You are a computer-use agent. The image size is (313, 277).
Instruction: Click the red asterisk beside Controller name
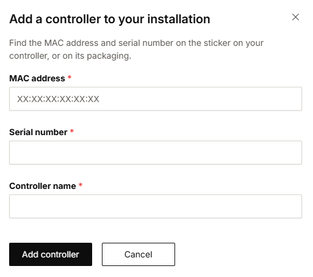point(81,185)
